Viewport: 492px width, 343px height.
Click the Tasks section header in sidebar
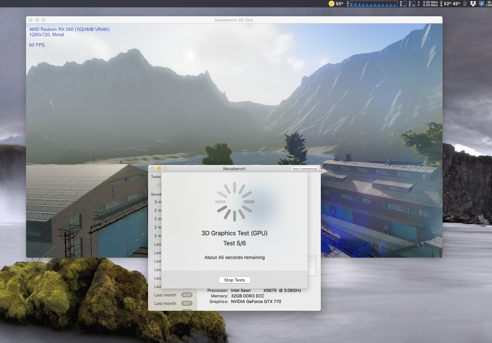click(x=156, y=177)
